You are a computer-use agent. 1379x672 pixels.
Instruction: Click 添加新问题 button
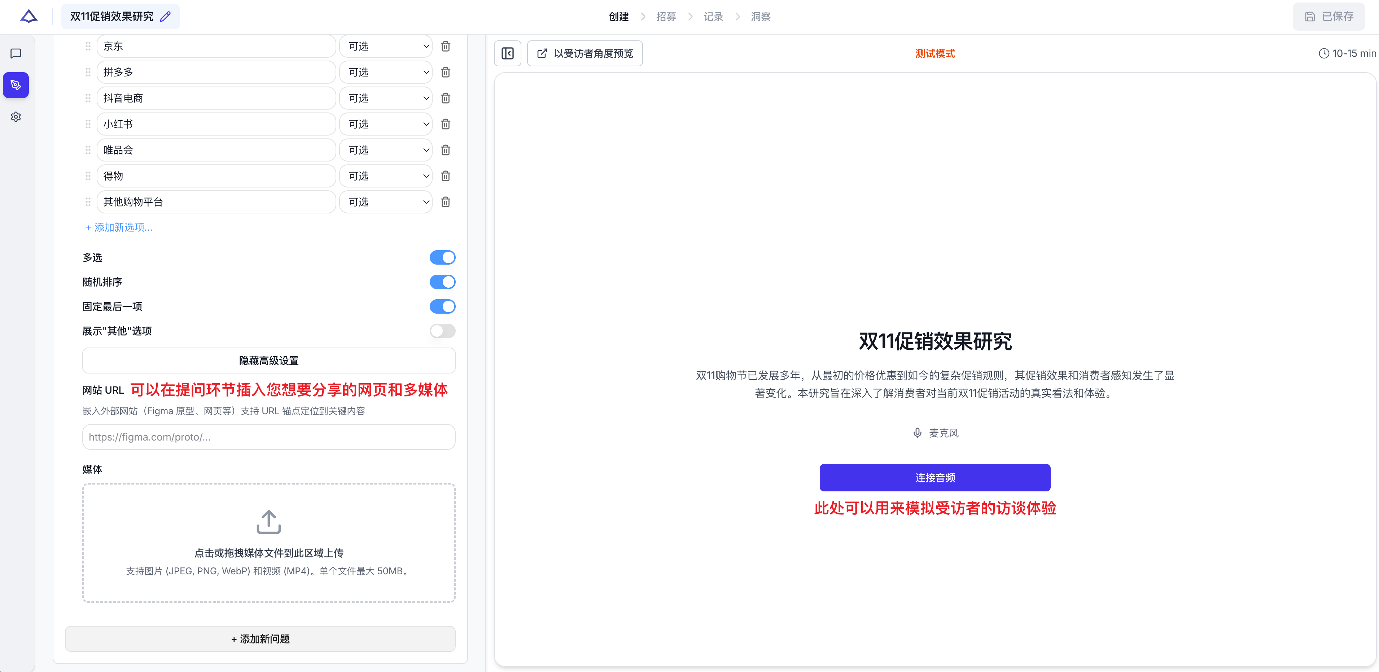click(260, 639)
